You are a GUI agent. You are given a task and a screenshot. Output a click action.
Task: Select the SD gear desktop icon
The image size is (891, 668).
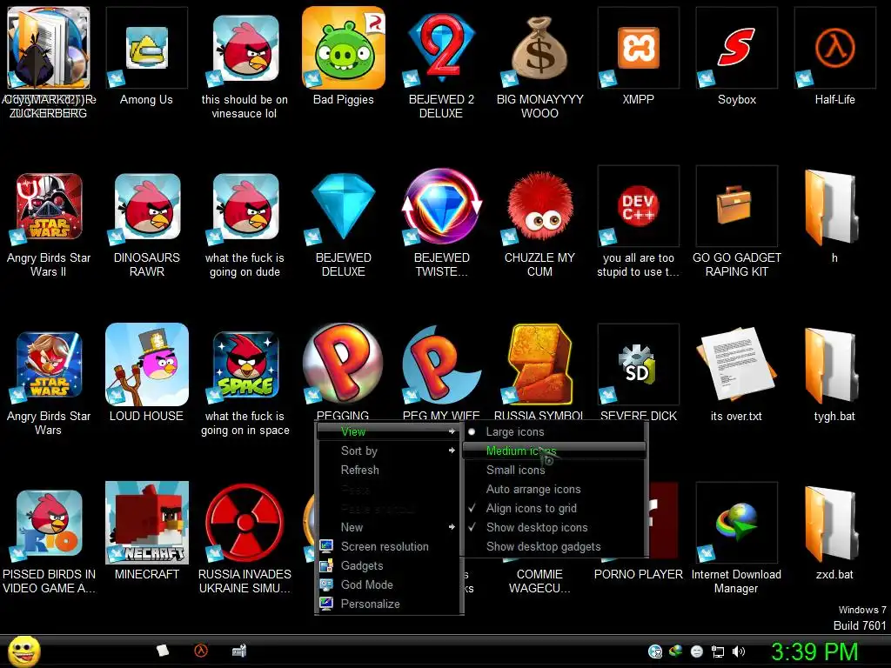638,364
